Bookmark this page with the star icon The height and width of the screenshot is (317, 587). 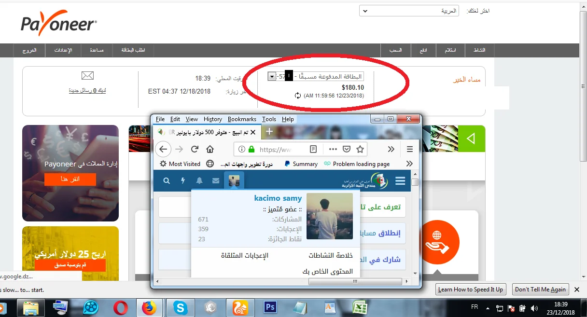tap(360, 149)
